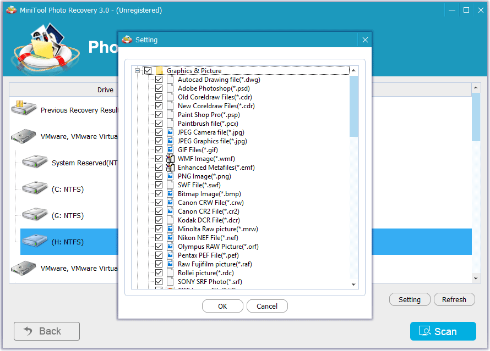Uncheck Kodak DCR File (*.dcr) checkbox

159,220
